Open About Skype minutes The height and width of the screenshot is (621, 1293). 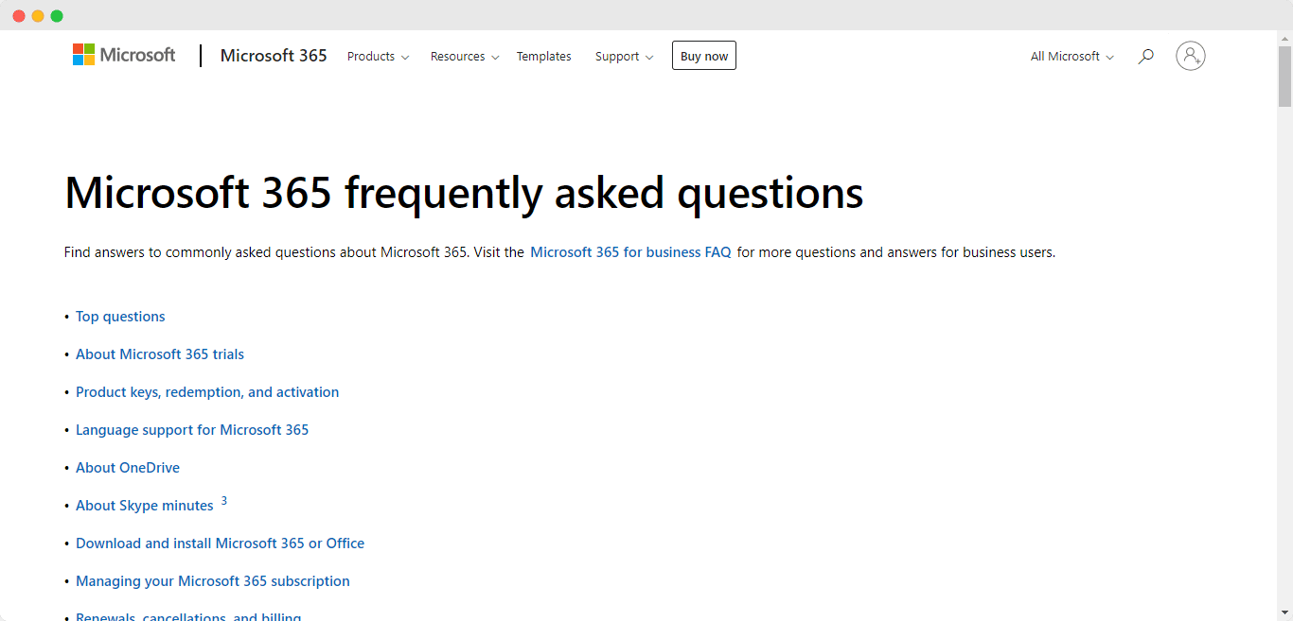[144, 505]
